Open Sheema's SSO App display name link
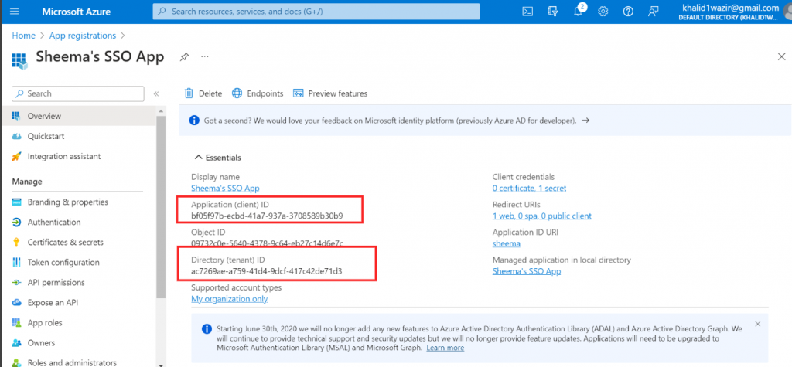This screenshot has height=367, width=792. tap(225, 189)
